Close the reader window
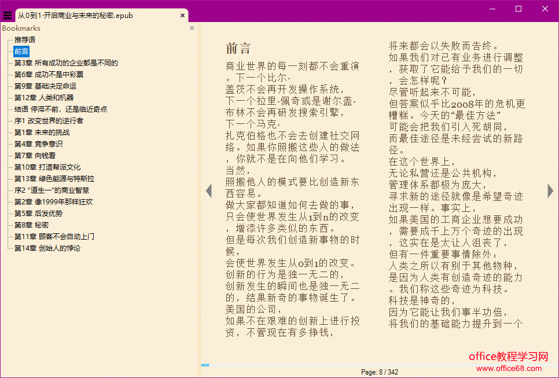 545,8
